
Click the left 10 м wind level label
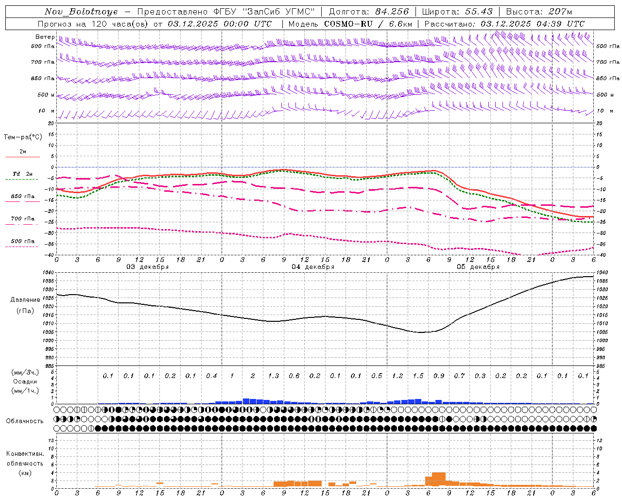[47, 111]
